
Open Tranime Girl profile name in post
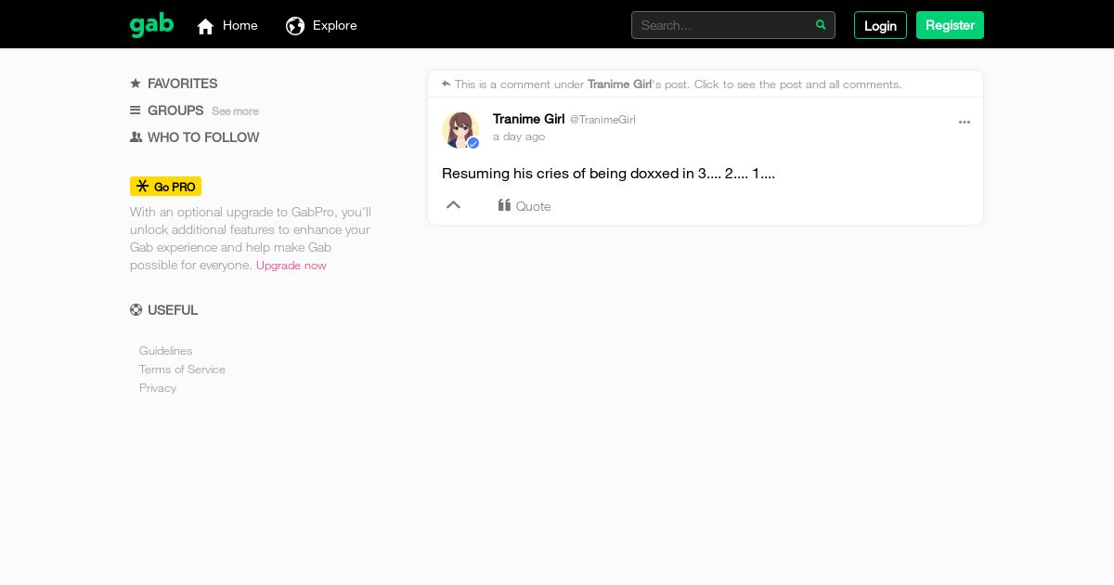[x=528, y=119]
